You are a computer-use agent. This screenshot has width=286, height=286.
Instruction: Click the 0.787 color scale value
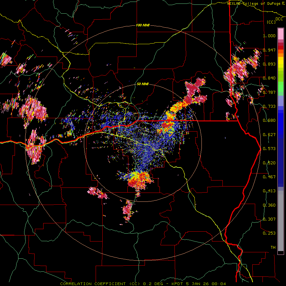269,92
